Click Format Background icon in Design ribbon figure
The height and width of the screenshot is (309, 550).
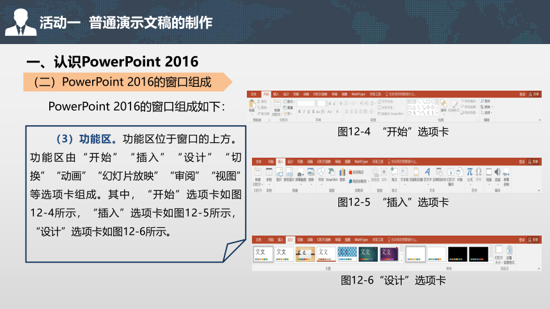510,250
